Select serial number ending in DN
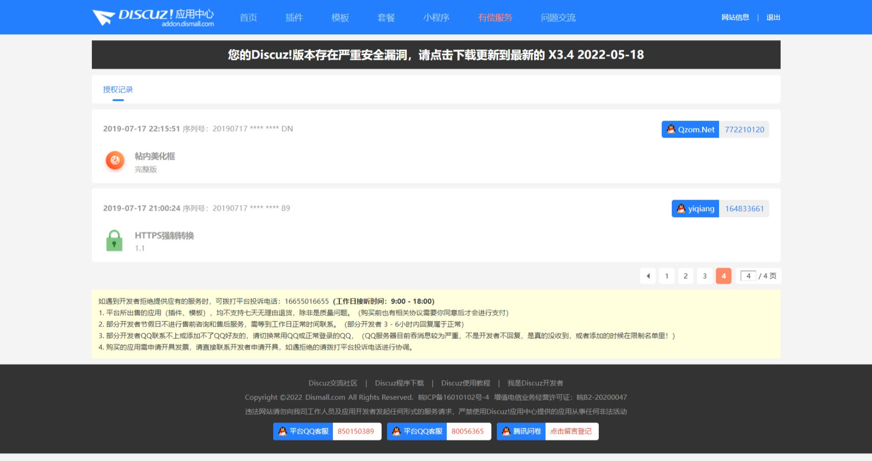872x461 pixels. coord(253,129)
